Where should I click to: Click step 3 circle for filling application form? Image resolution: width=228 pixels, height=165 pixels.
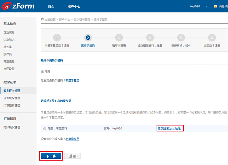click(x=119, y=38)
